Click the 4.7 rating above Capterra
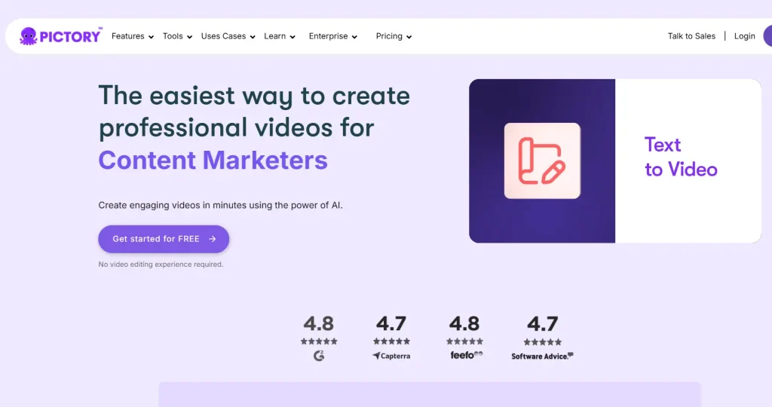 coord(391,324)
